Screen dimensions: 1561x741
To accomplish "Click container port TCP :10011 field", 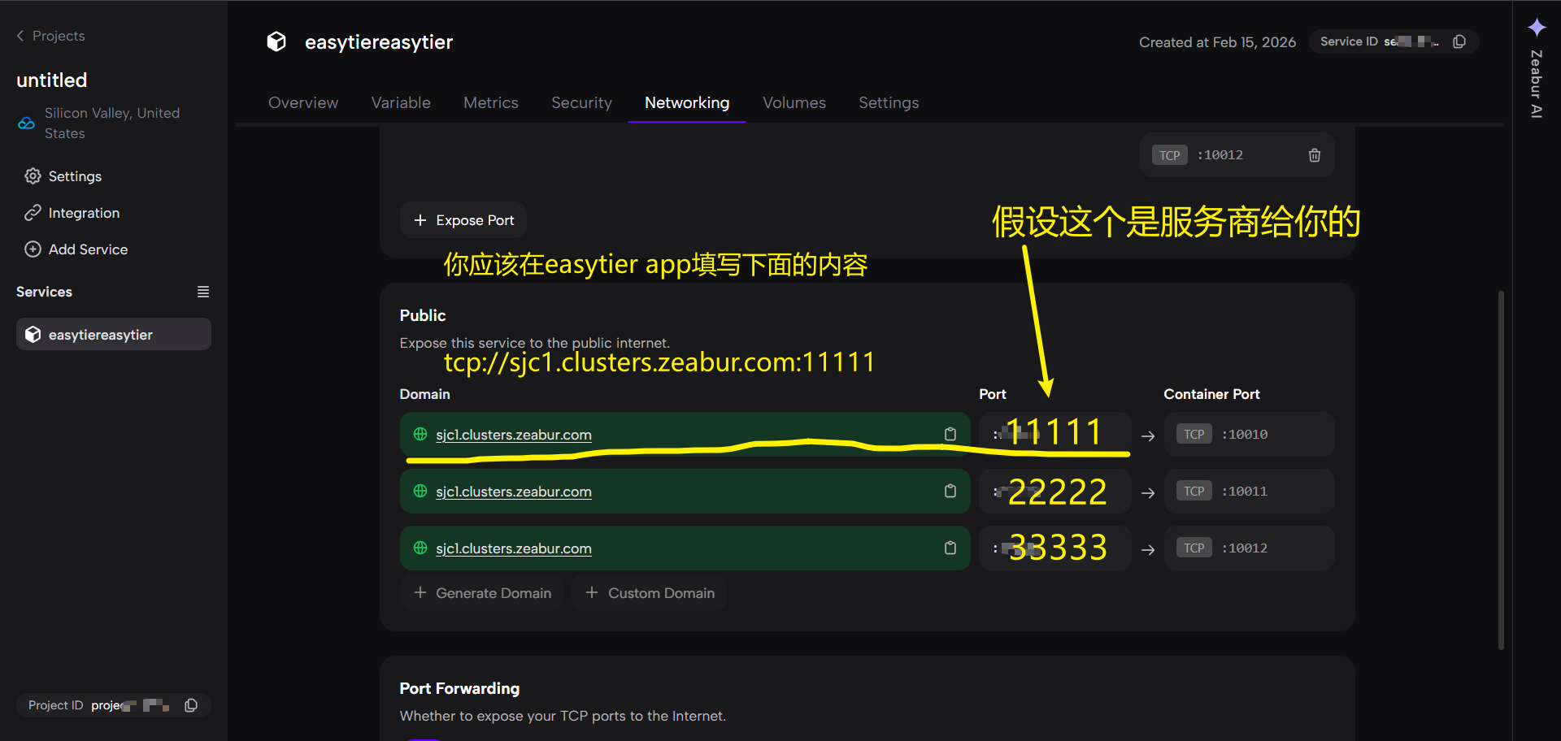I will (1249, 492).
